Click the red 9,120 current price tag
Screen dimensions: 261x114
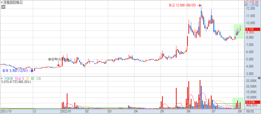[x=253, y=29]
